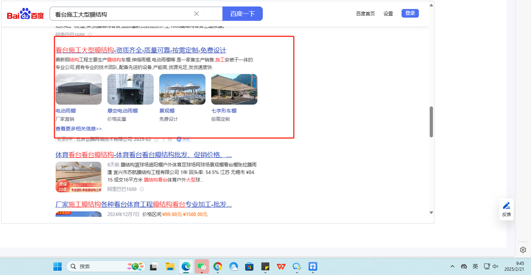Click the 景观棚 product thumbnail
Screen dimensions: 531x275
click(x=182, y=89)
